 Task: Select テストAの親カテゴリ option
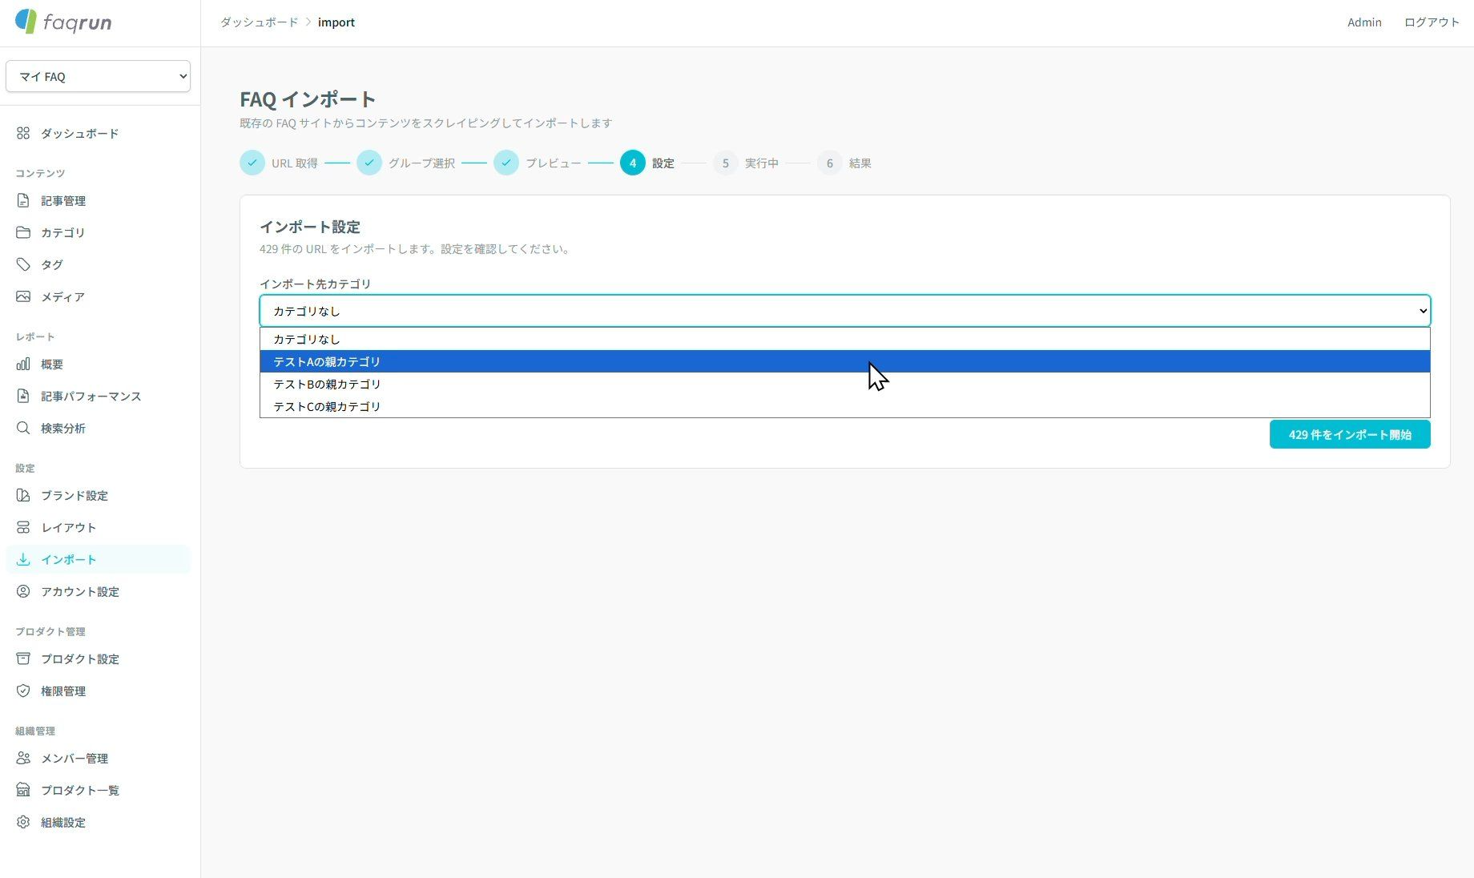coord(845,361)
